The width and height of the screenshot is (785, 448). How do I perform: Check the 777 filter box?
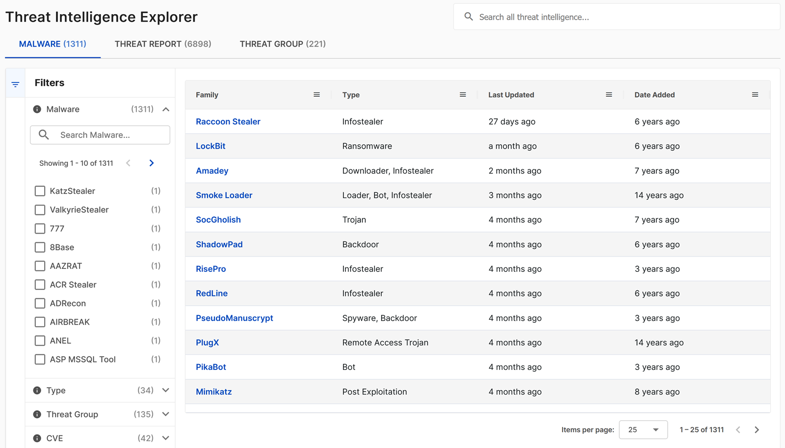pos(40,228)
